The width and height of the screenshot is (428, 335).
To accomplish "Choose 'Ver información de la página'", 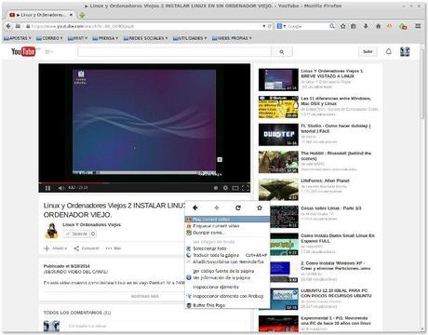I will [227, 277].
